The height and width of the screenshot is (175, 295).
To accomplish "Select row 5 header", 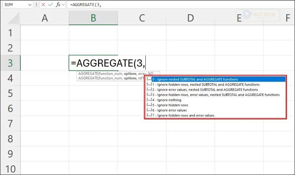I will click(x=10, y=93).
